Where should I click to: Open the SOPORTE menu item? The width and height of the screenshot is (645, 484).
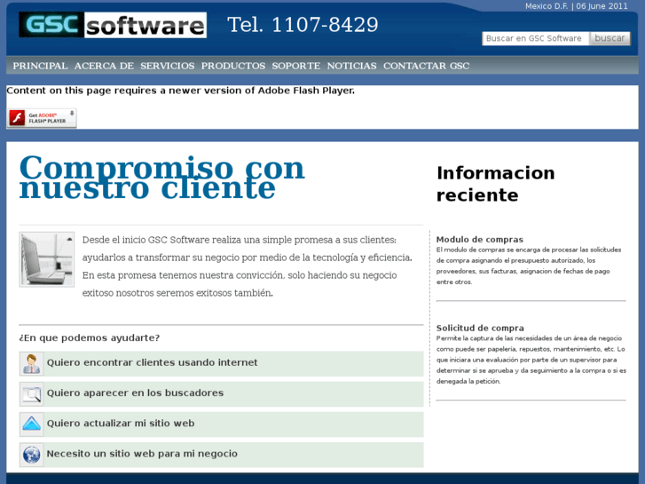click(296, 66)
